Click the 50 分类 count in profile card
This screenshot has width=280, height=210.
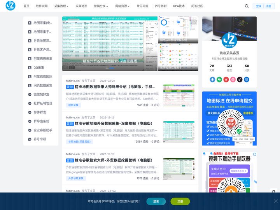247,68
